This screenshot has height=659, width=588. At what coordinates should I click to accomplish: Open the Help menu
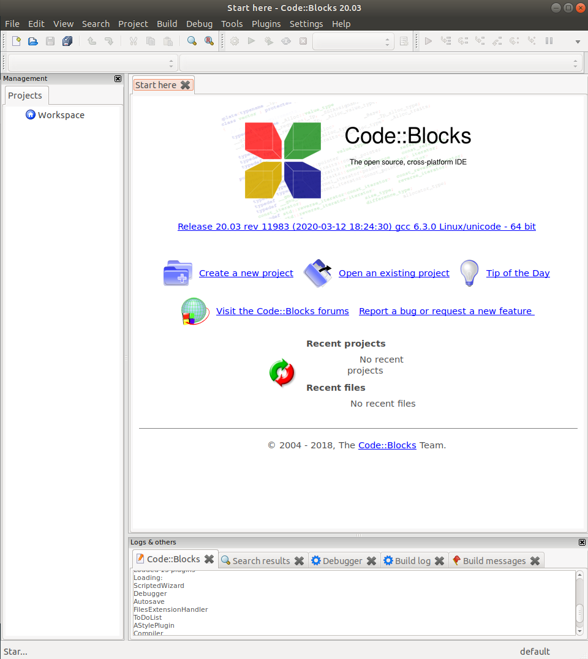pos(341,24)
